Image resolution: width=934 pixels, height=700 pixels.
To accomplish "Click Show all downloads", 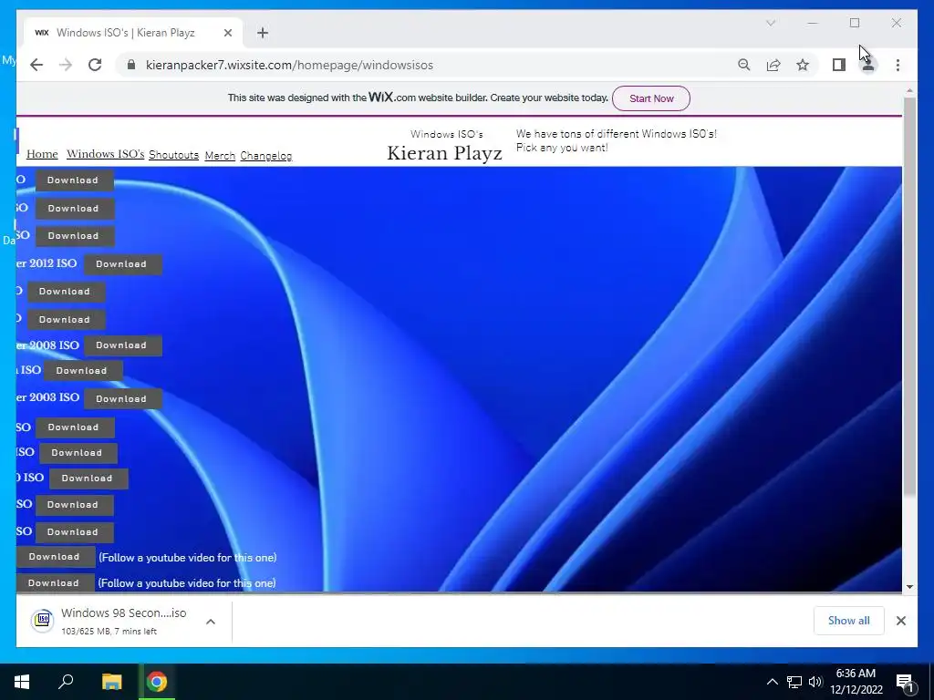I will 848,621.
